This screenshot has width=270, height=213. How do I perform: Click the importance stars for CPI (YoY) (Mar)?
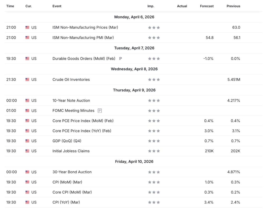(x=154, y=202)
